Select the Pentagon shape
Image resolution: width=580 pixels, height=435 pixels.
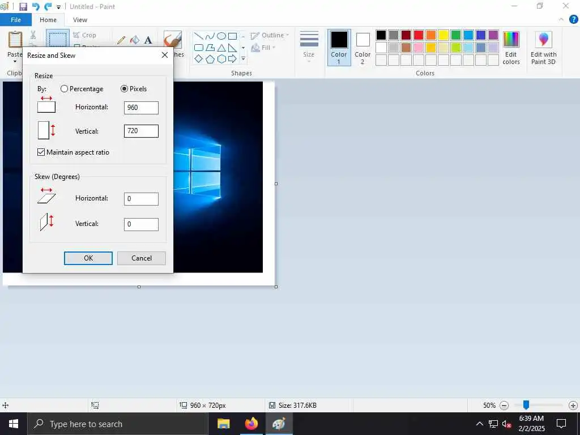[x=210, y=59]
